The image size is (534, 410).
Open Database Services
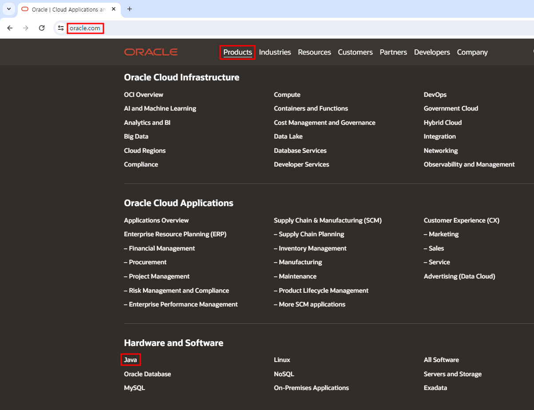tap(300, 151)
